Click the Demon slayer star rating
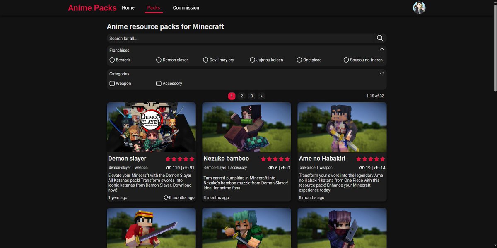 tap(180, 159)
